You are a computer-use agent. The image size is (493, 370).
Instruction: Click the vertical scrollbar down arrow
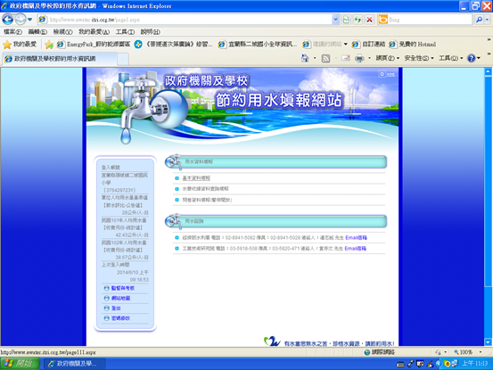click(x=488, y=342)
